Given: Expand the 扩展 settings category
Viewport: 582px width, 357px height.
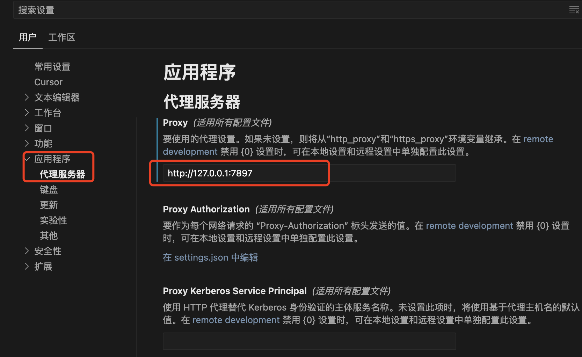Looking at the screenshot, I should pos(27,267).
